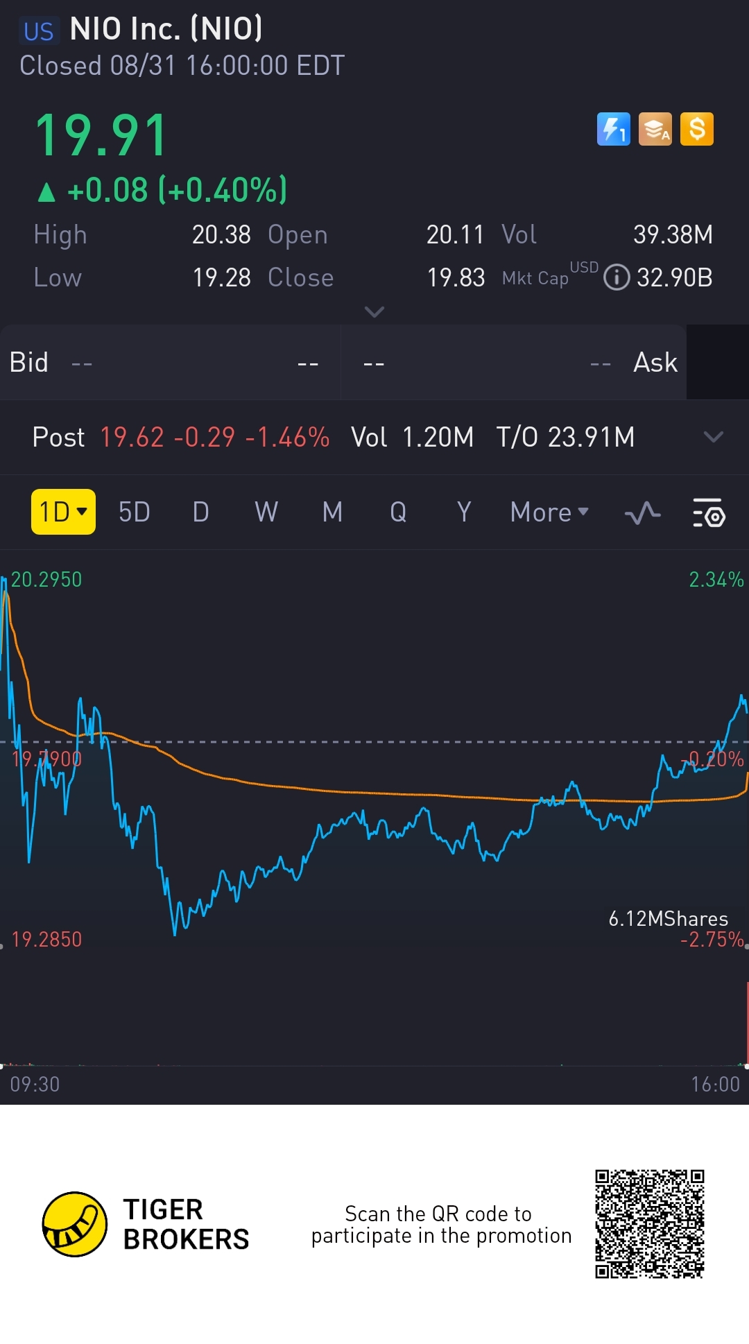Switch to the W weekly tab

tap(266, 512)
